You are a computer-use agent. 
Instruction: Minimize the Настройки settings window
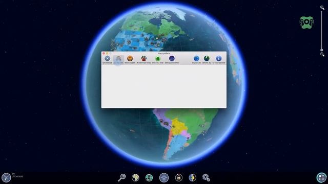pyautogui.click(x=107, y=53)
